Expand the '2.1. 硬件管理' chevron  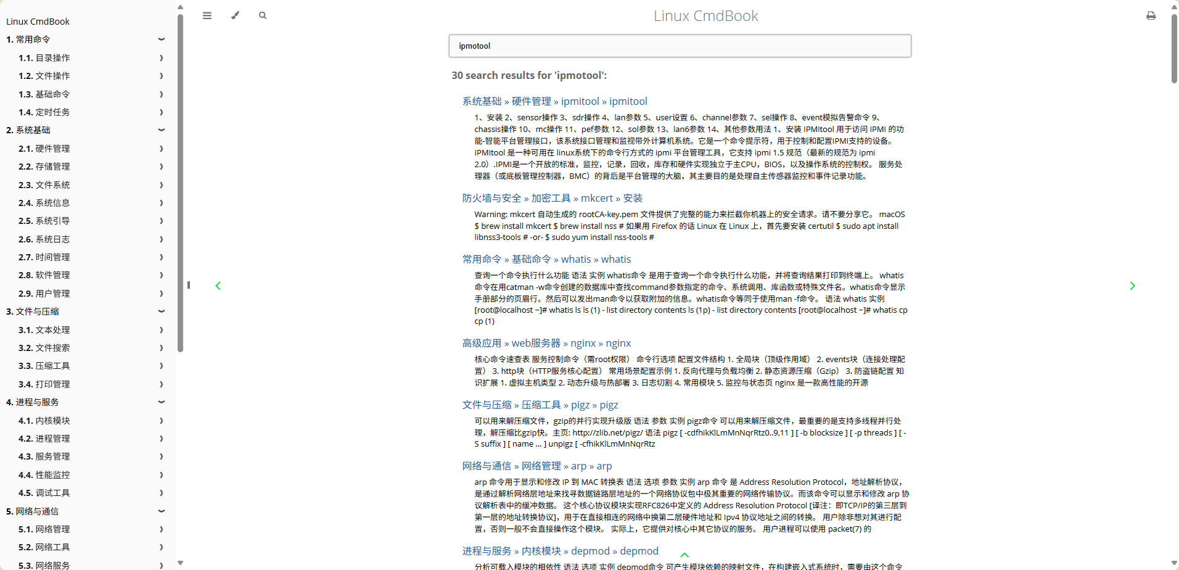162,149
